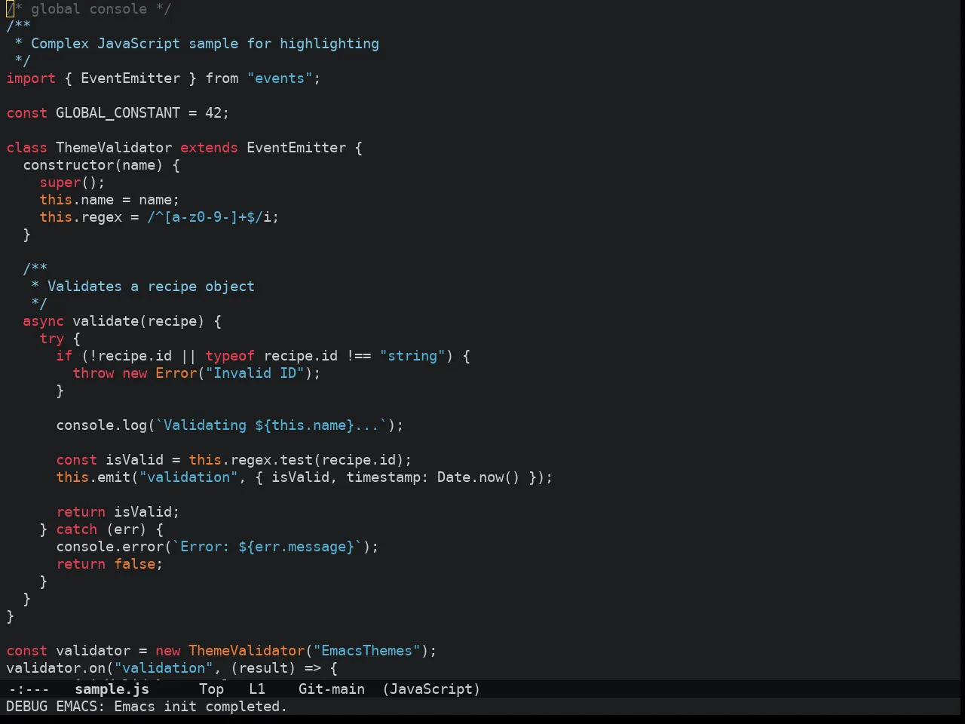
Task: Click the buffer name sample.js in mode line
Action: click(112, 689)
